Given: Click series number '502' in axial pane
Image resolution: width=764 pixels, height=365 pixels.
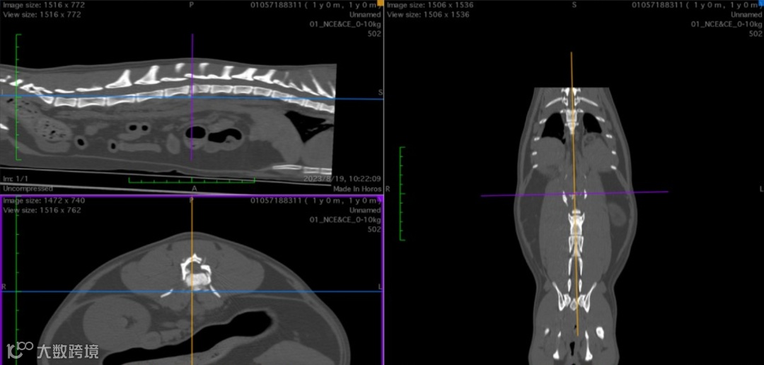Looking at the screenshot, I should [x=374, y=228].
